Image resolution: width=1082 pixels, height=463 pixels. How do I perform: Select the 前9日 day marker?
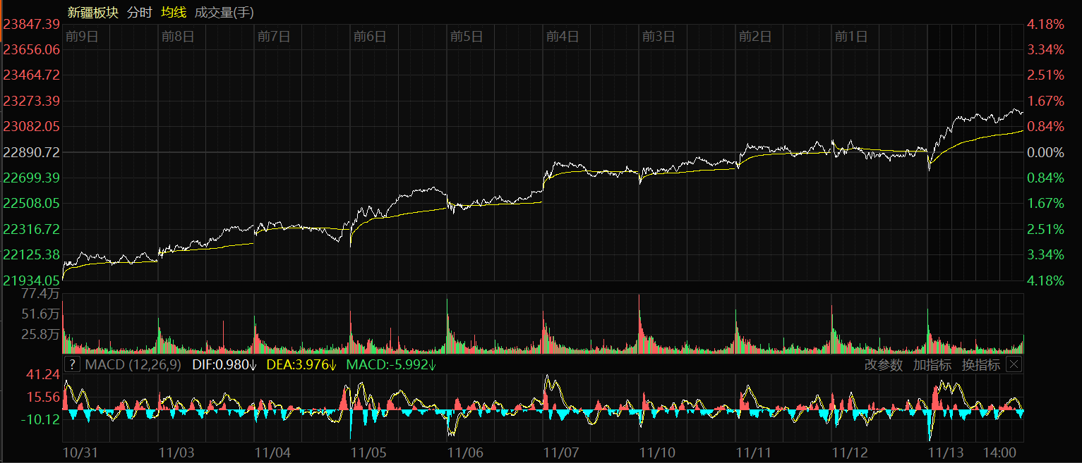coord(81,37)
